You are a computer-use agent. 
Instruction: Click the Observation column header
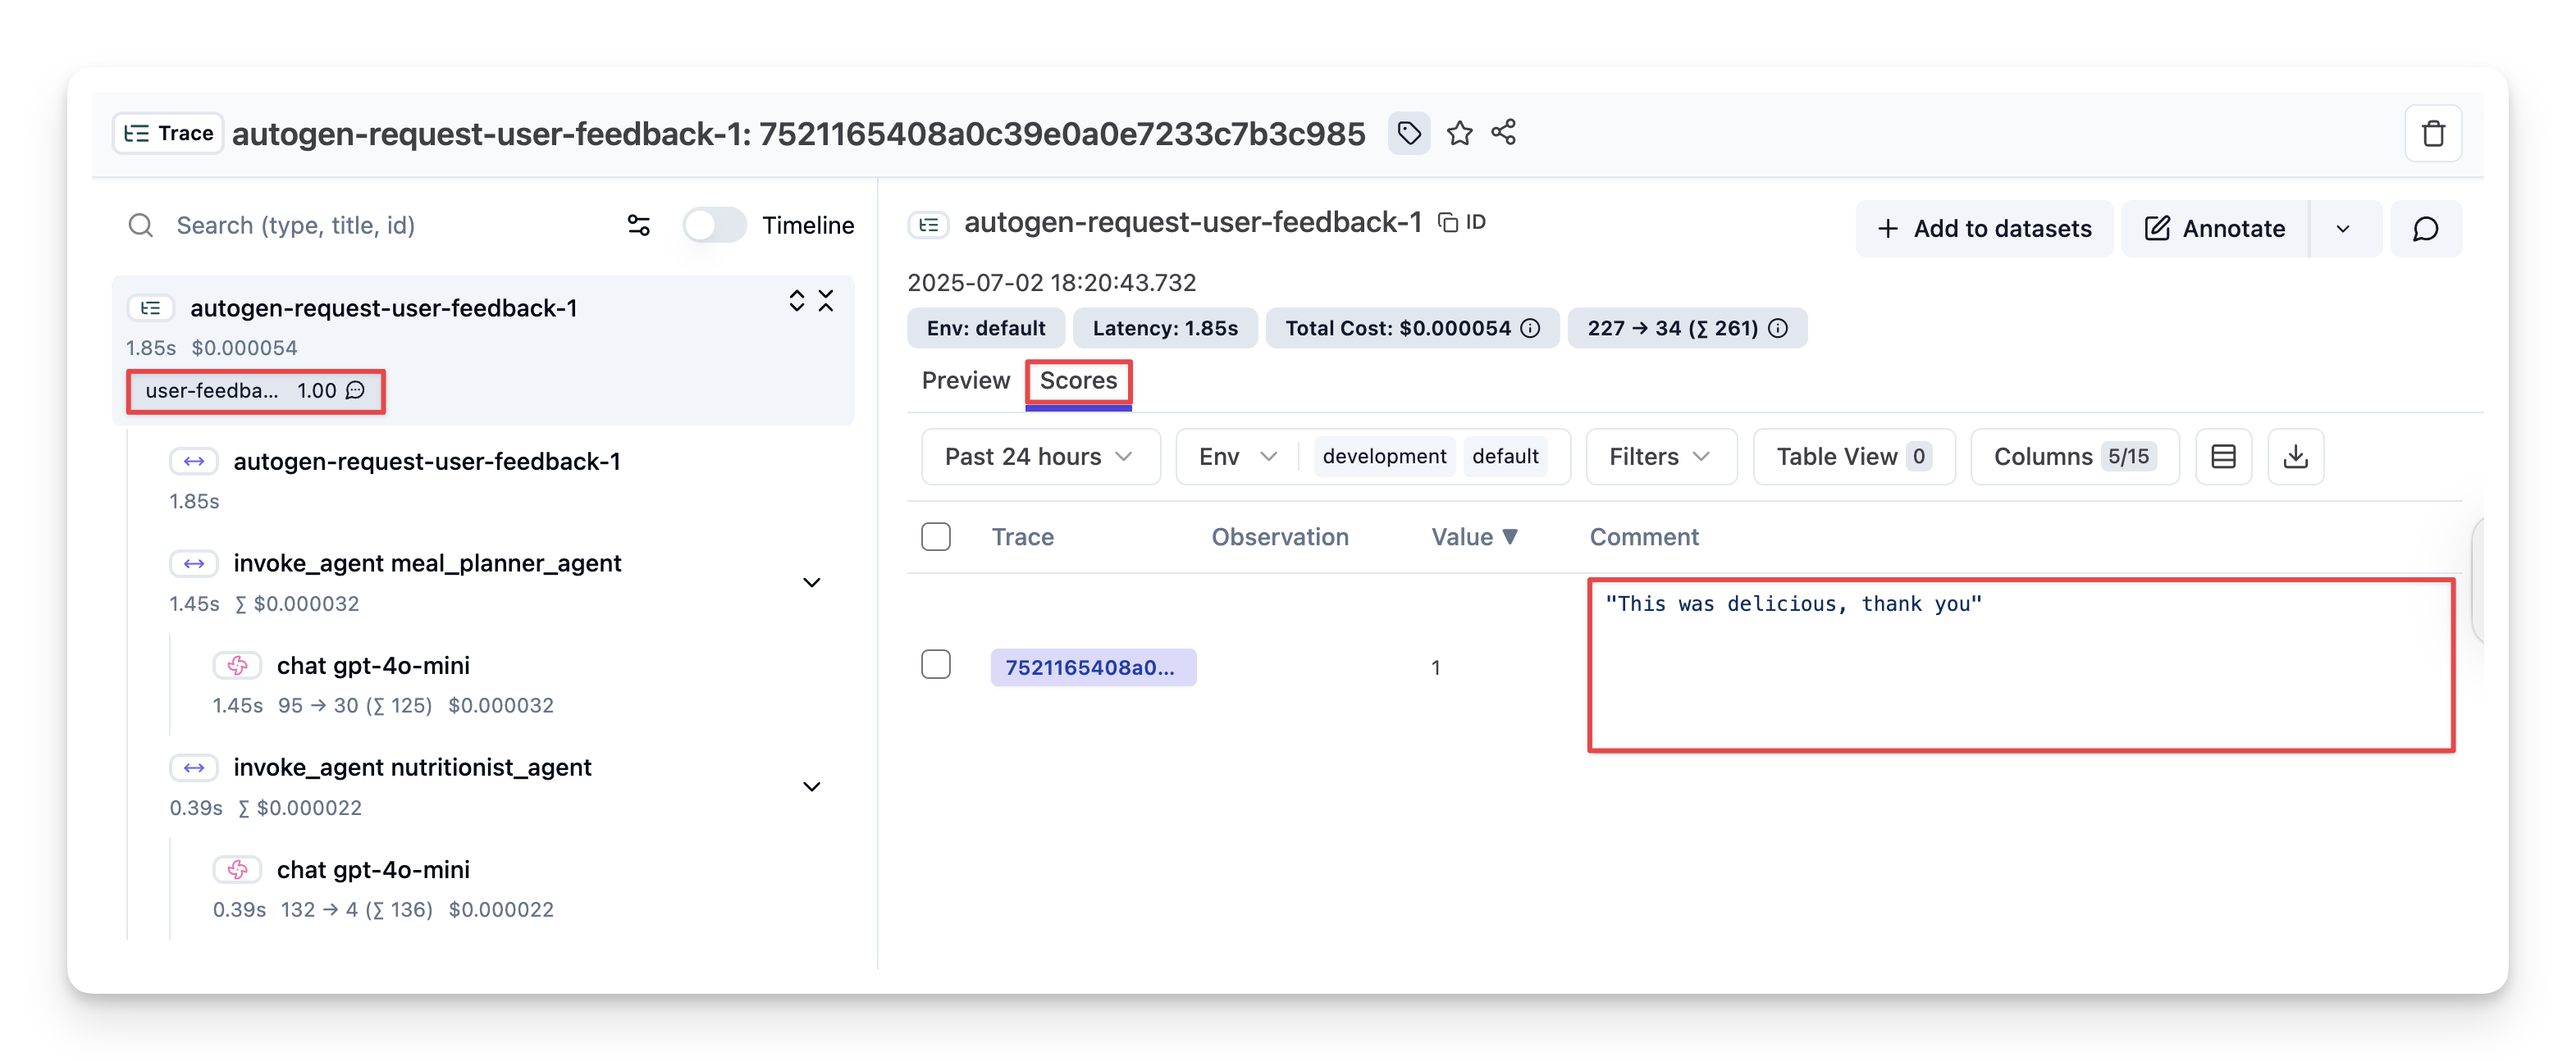(x=1279, y=538)
